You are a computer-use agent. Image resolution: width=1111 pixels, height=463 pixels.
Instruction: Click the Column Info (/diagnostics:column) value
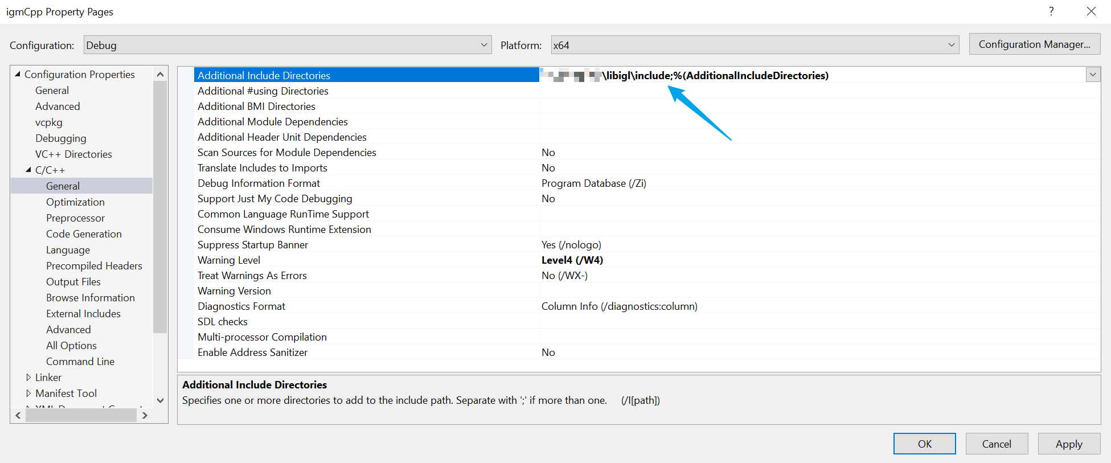(x=619, y=306)
